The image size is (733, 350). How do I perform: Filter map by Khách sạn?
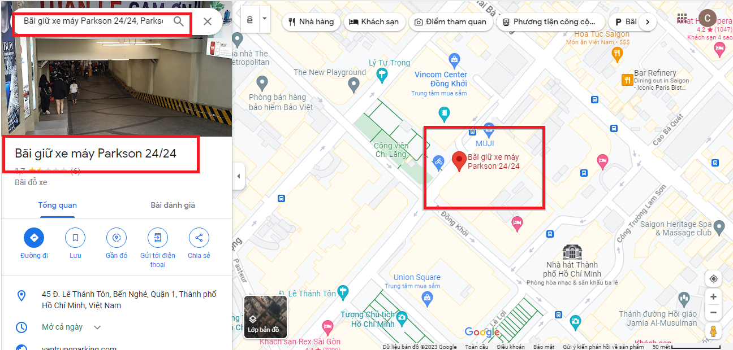tap(374, 22)
